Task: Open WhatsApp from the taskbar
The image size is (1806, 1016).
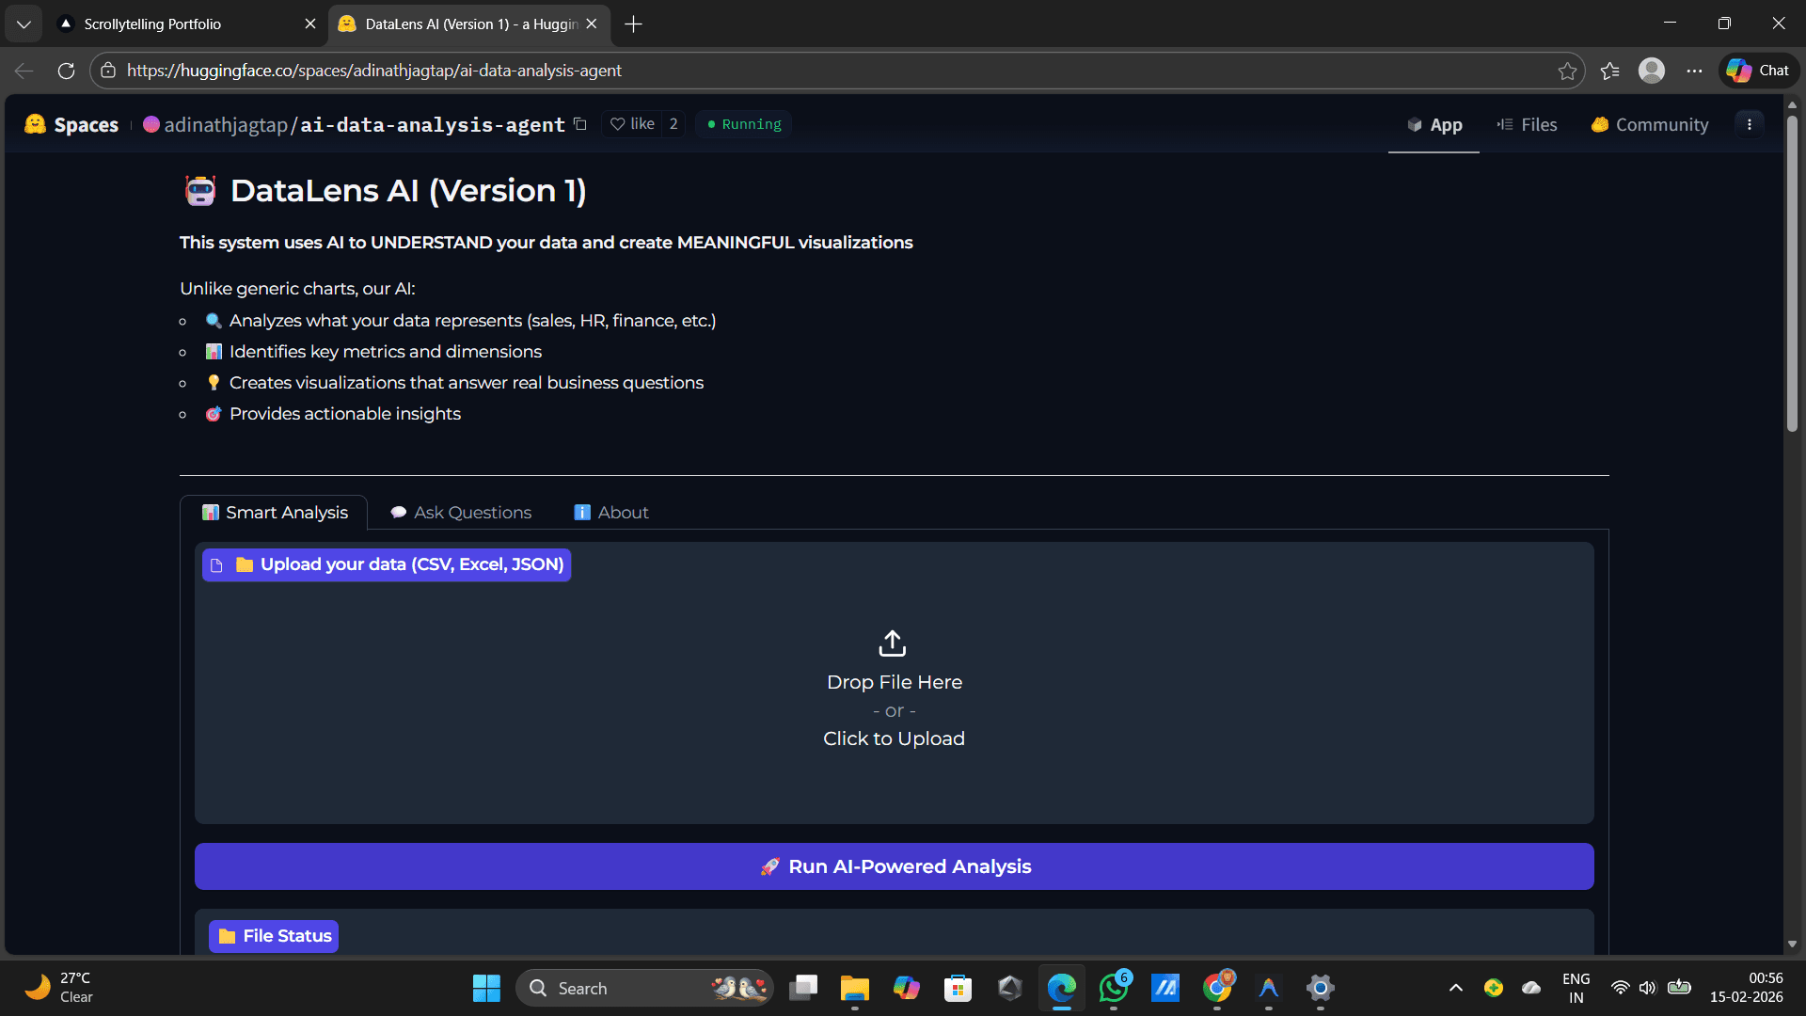Action: click(x=1114, y=988)
